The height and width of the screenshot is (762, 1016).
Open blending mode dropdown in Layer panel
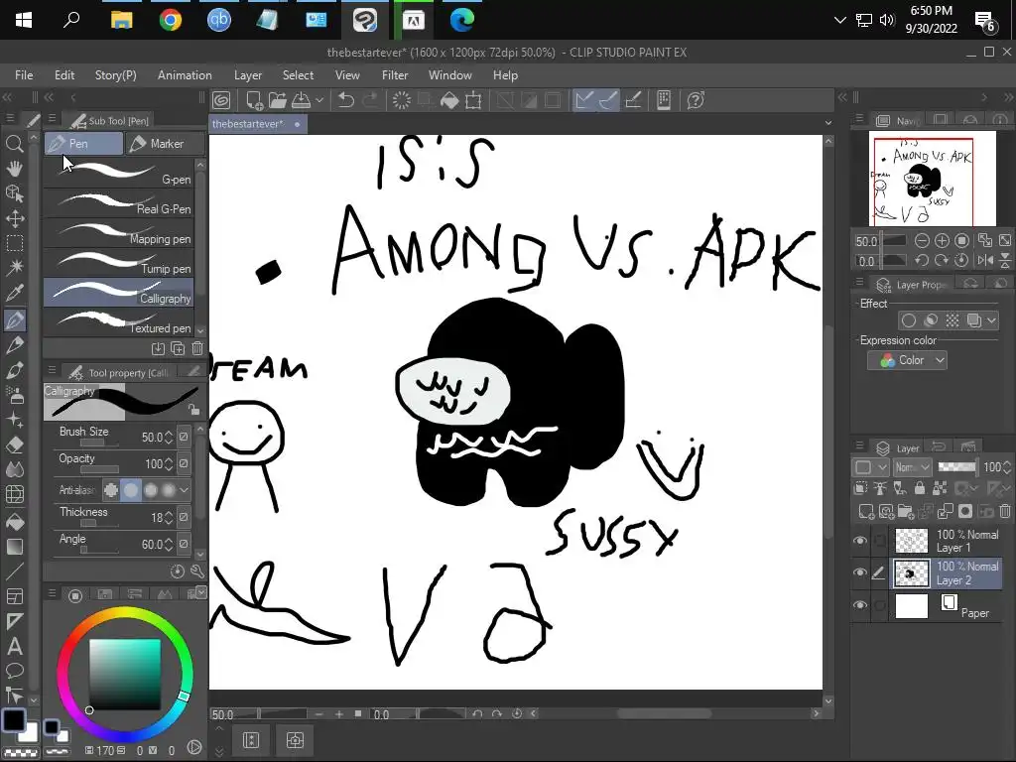(913, 467)
